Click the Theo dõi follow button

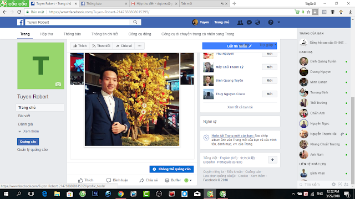(x=101, y=46)
